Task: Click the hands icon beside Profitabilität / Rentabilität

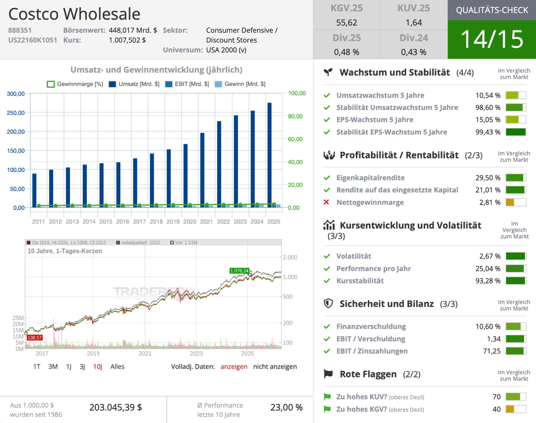Action: coord(329,155)
